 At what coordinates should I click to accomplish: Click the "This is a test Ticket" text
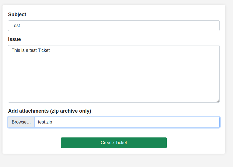tap(31, 50)
